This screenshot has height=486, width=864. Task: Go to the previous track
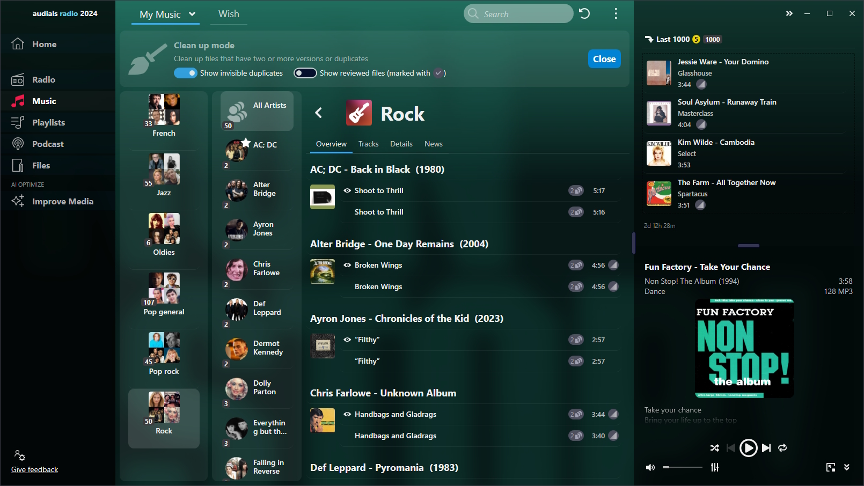point(731,448)
